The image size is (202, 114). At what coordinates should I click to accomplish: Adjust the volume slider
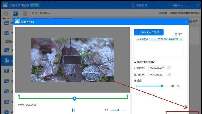(x=118, y=110)
